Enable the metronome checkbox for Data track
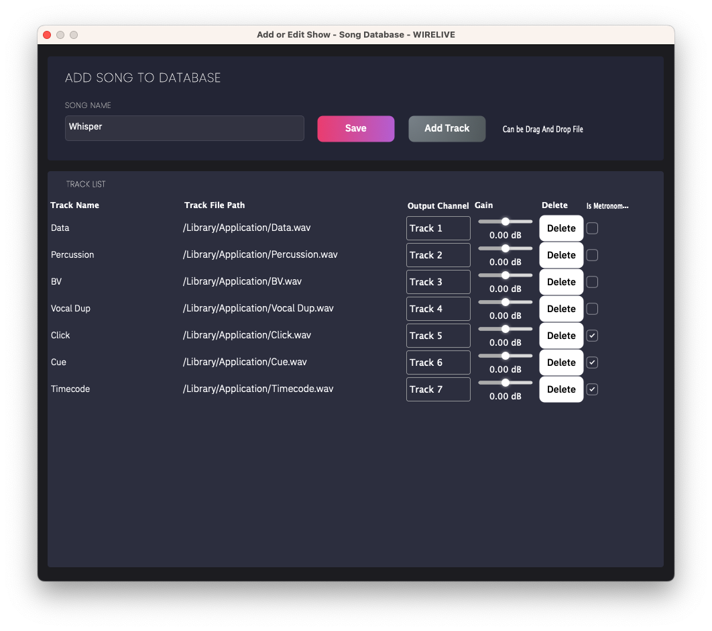Viewport: 712px width, 631px height. tap(592, 228)
